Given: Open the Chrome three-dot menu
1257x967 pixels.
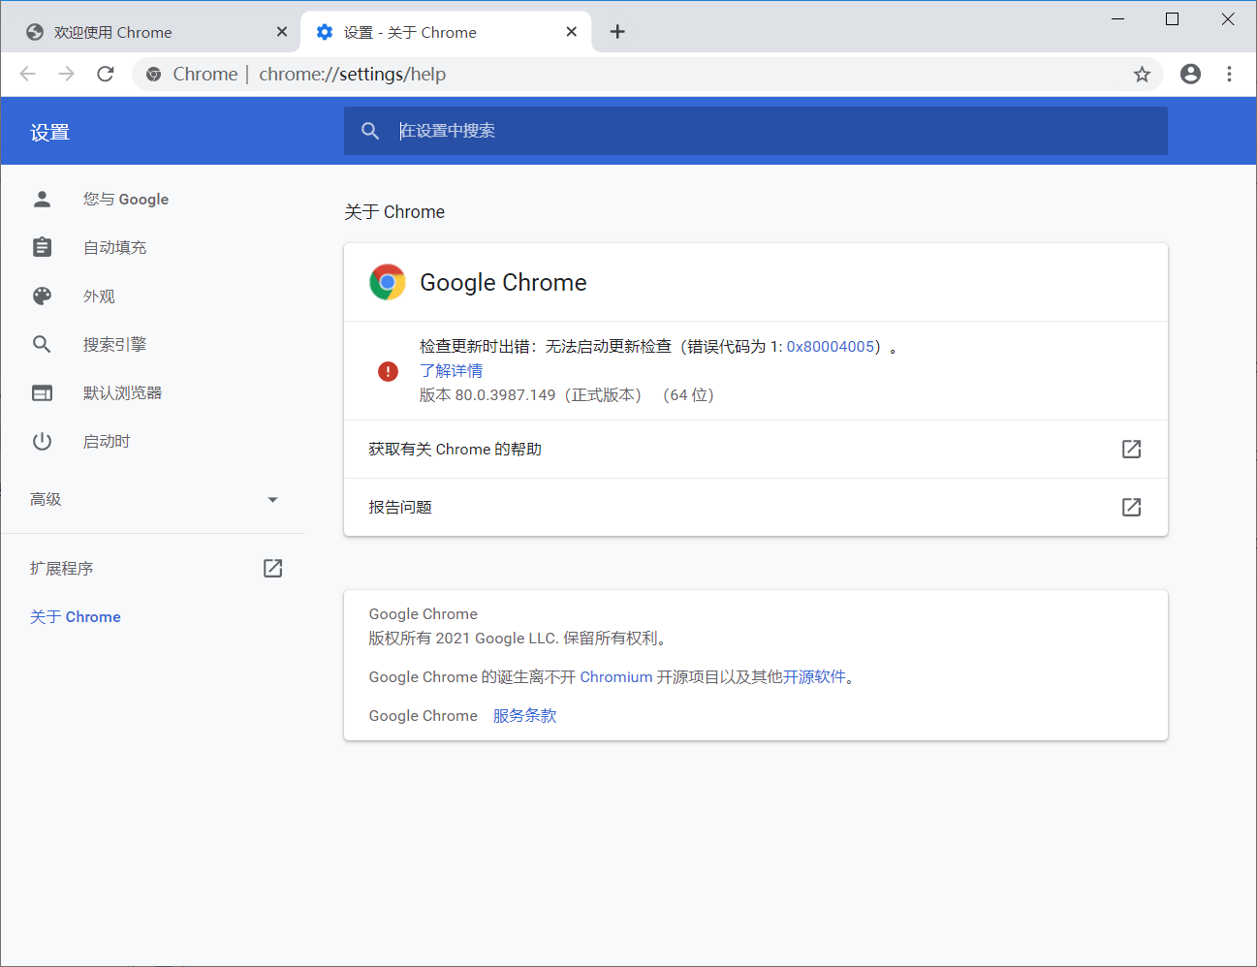Looking at the screenshot, I should [1229, 74].
